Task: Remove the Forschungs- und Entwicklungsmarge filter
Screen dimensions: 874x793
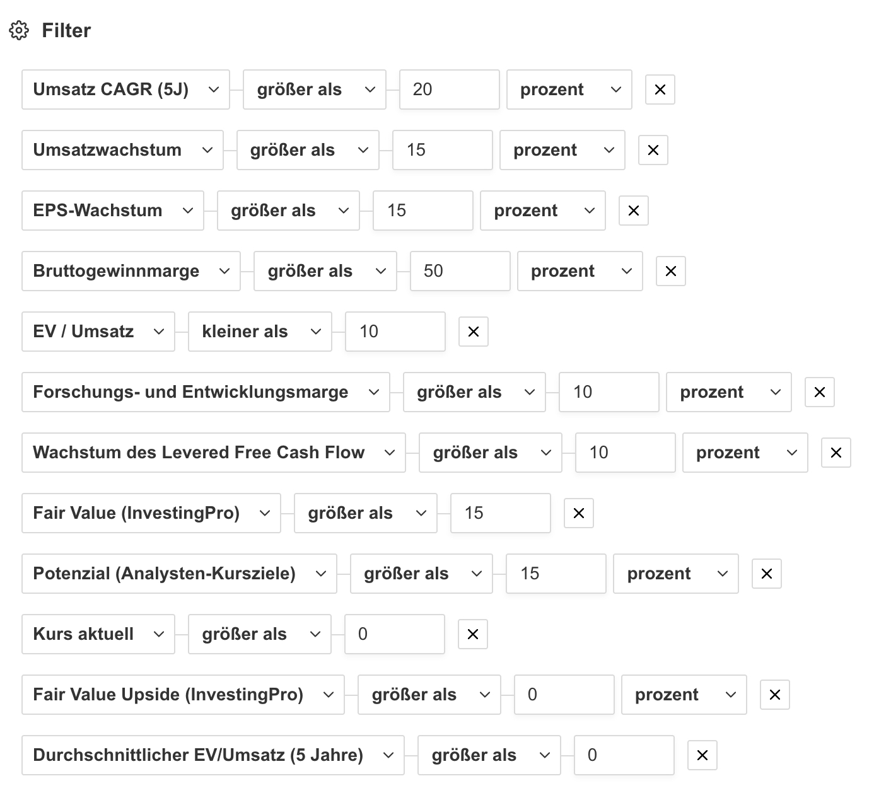Action: point(820,392)
